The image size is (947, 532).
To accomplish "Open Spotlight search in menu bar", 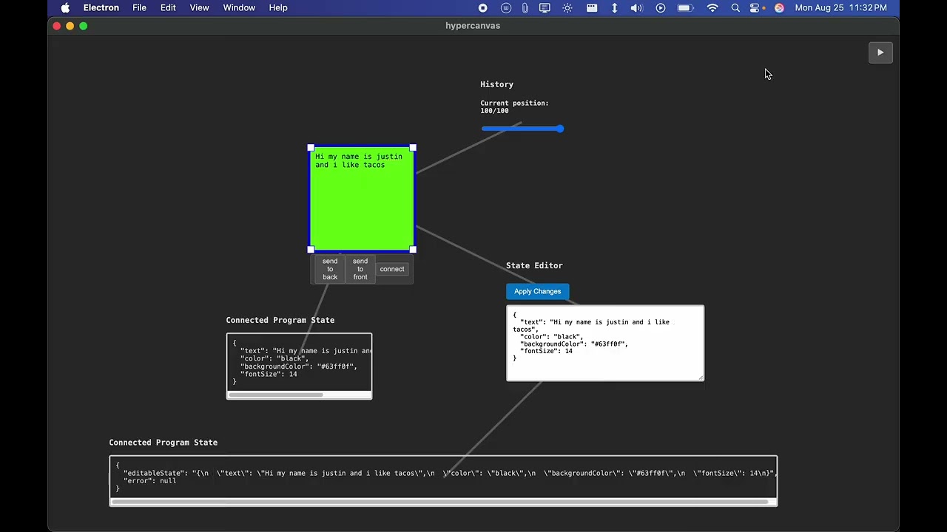I will (x=735, y=7).
